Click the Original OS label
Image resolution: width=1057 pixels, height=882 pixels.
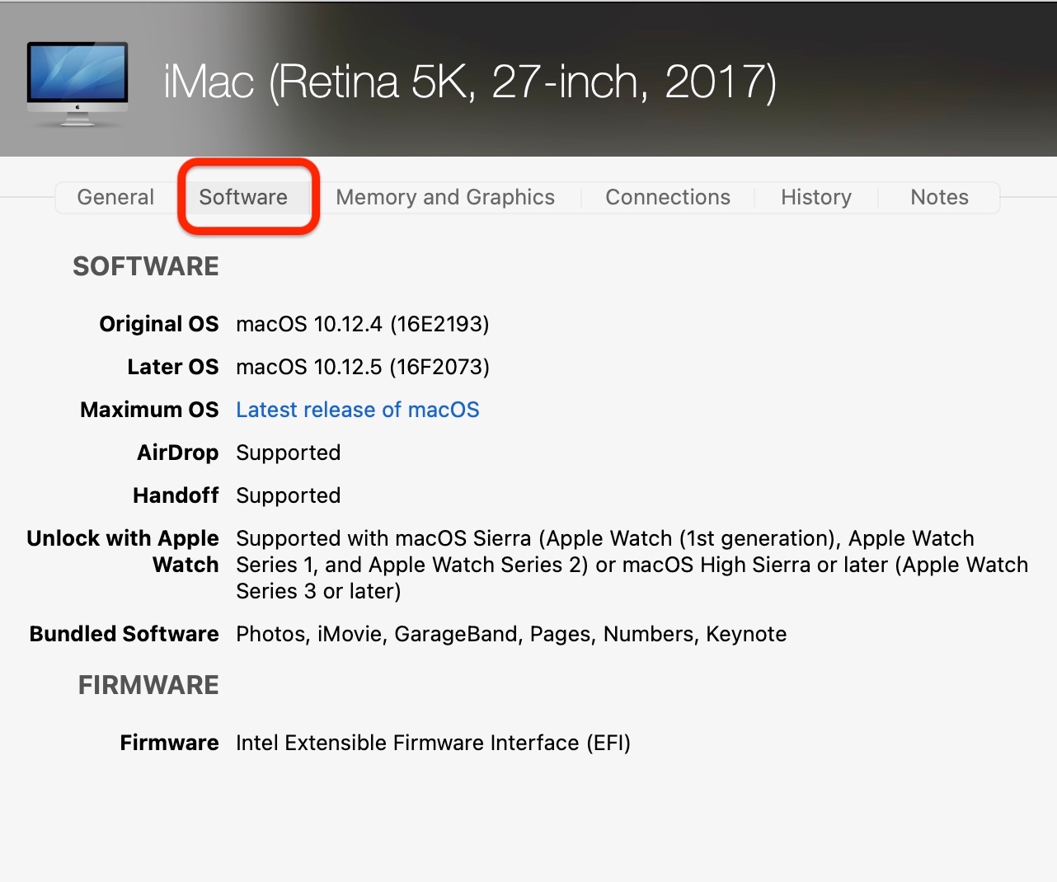click(159, 324)
